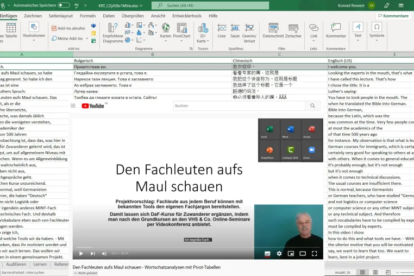Insert a Säule sparkline
414x276 pixels.
235,30
